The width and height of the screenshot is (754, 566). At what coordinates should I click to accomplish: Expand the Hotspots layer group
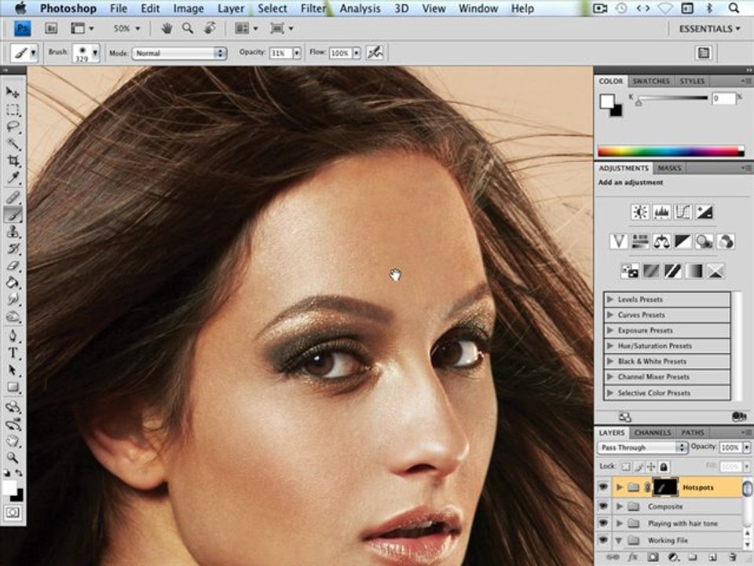620,487
